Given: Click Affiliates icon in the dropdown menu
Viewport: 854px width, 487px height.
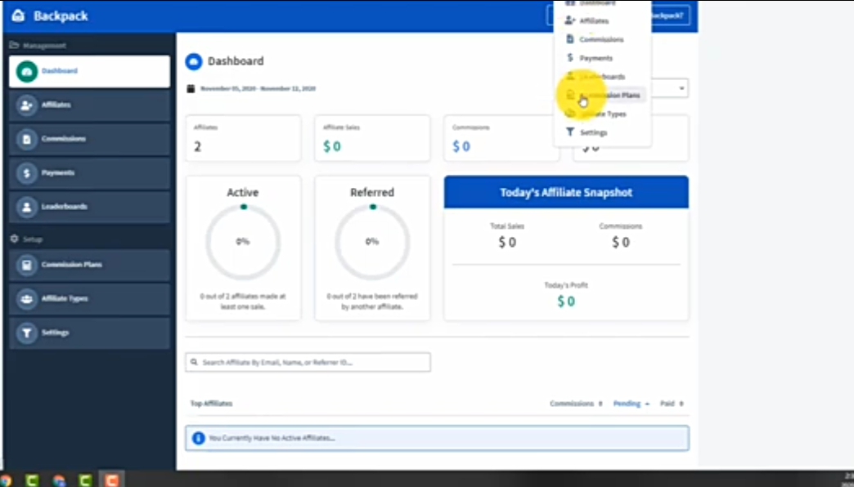Looking at the screenshot, I should point(569,20).
